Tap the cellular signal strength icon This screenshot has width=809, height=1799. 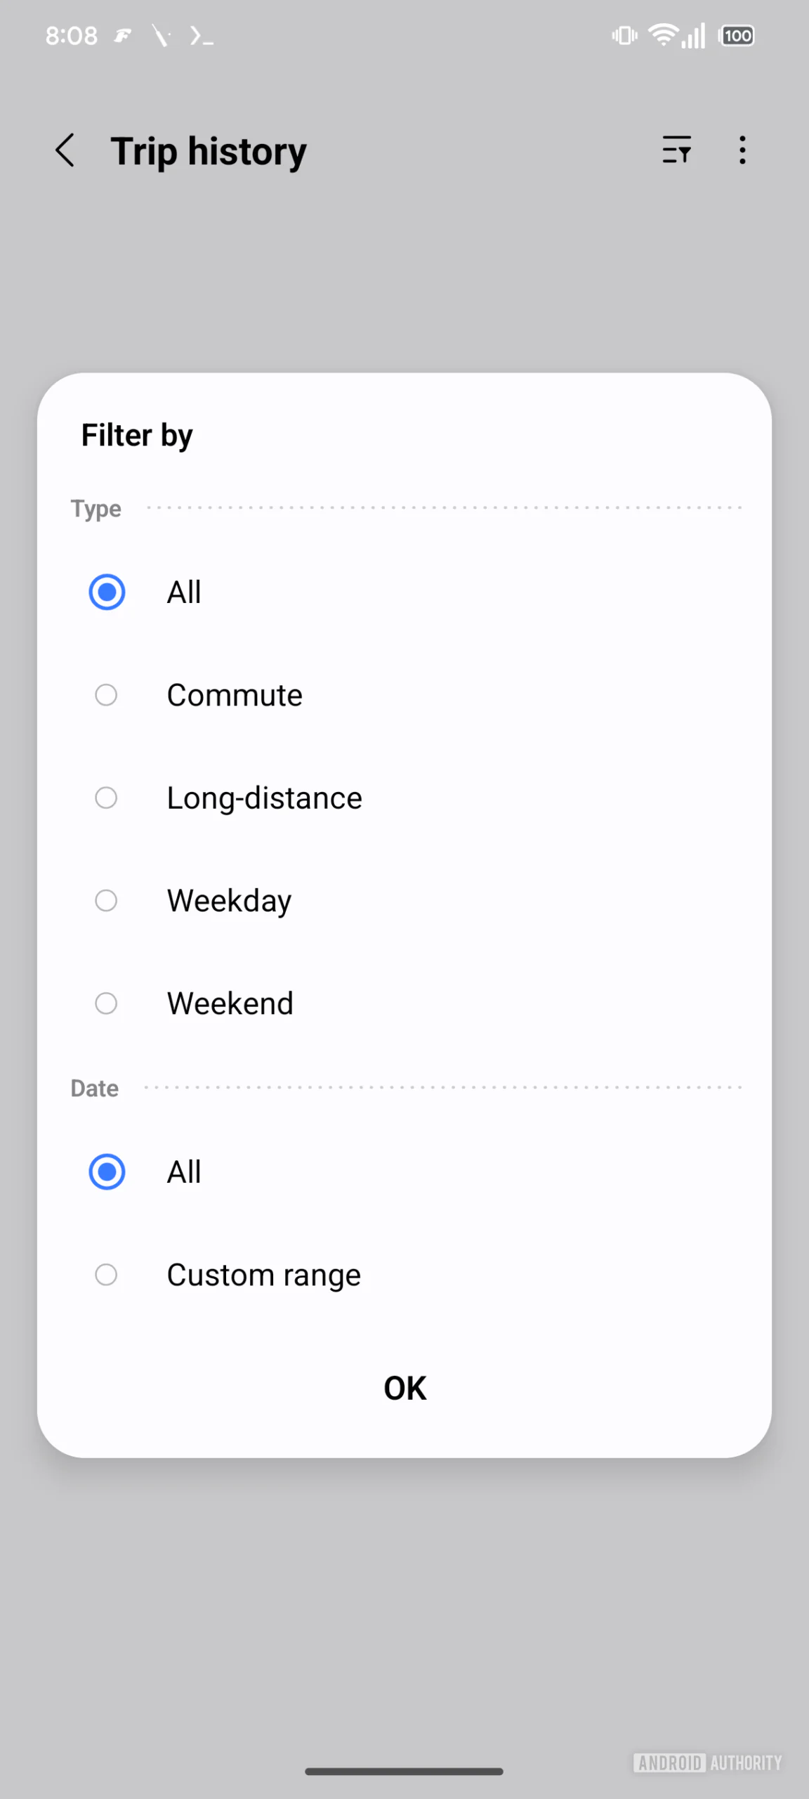click(x=694, y=35)
